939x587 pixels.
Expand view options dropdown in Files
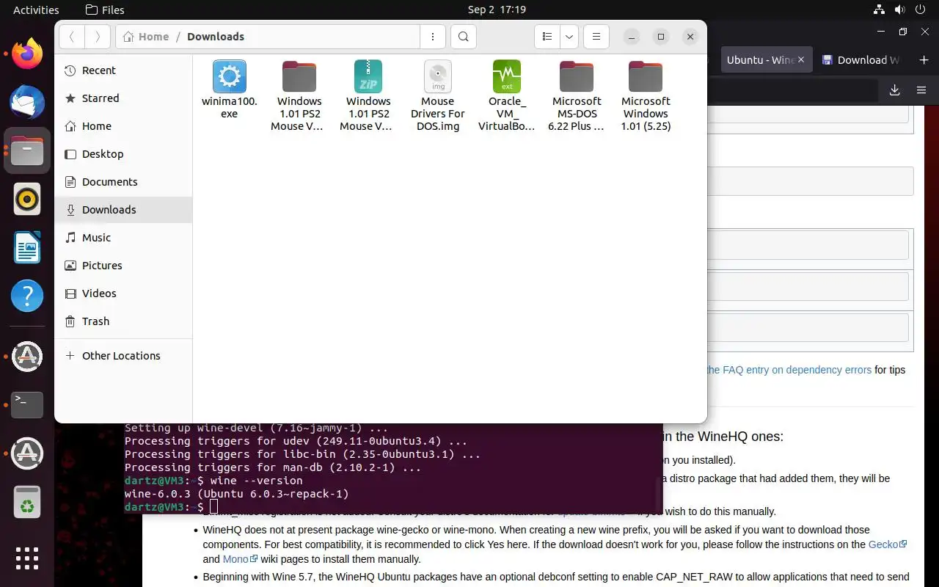coord(569,37)
